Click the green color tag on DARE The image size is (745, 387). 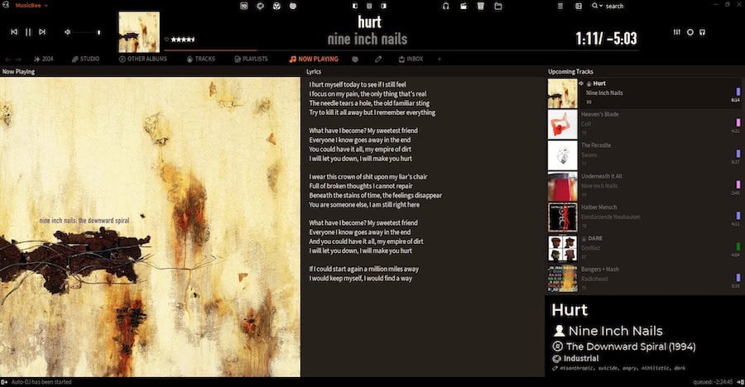(x=738, y=247)
